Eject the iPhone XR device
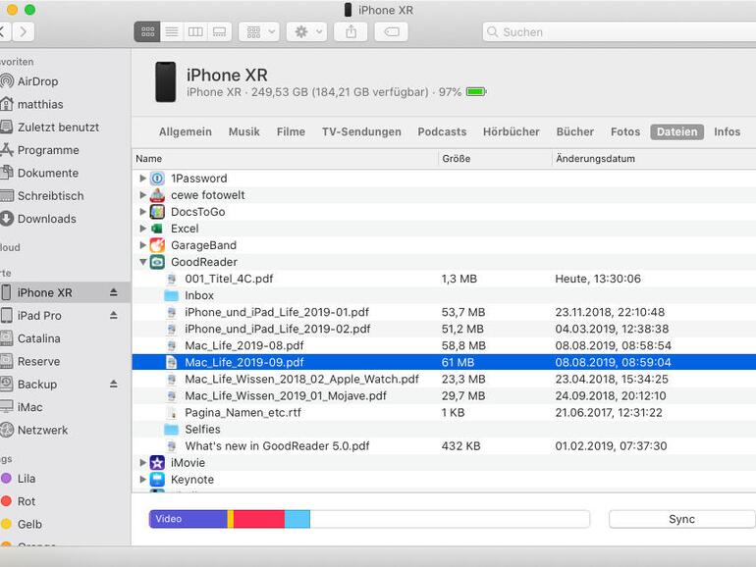The height and width of the screenshot is (567, 756). [113, 292]
